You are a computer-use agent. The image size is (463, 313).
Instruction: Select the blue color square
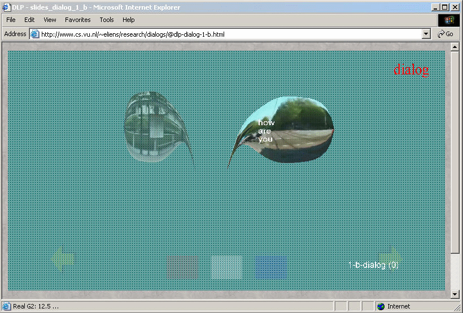click(271, 267)
